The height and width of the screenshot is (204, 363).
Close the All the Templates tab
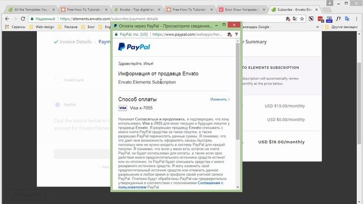[x=53, y=10]
